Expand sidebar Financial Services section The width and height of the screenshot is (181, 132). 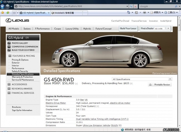point(9,93)
